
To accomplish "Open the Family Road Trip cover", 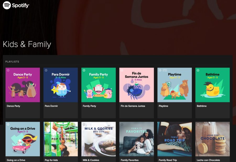I will [175, 139].
